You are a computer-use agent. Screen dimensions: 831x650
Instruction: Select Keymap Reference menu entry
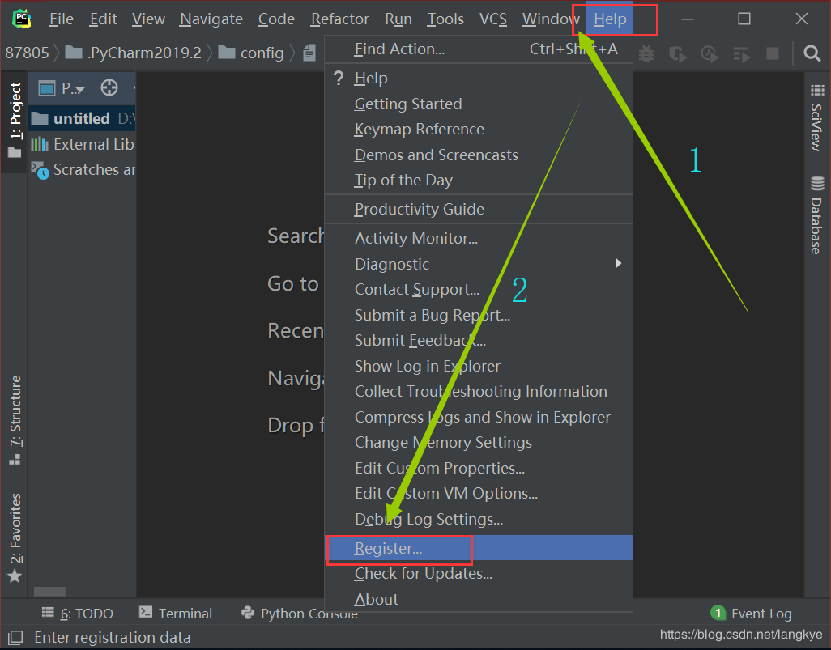(x=479, y=130)
